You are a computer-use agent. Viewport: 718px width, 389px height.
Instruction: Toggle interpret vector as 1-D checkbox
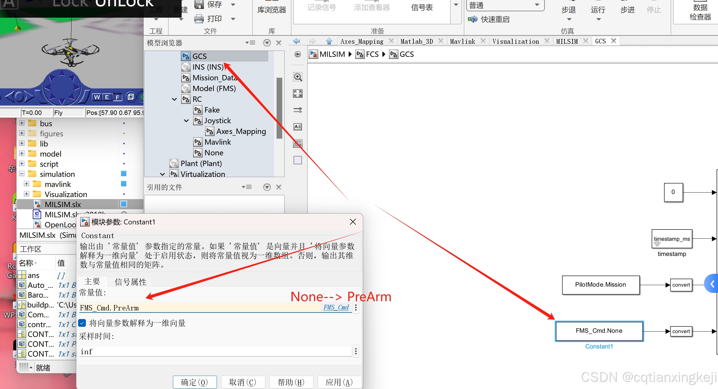[x=82, y=323]
